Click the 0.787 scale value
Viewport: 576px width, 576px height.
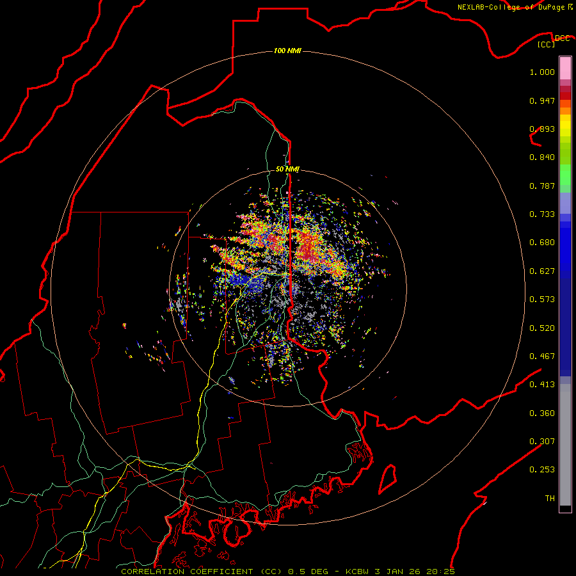pos(542,186)
